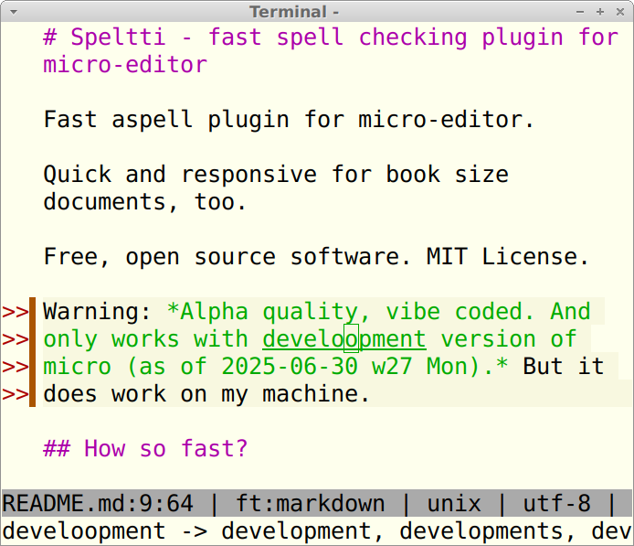The height and width of the screenshot is (546, 634).
Task: Click suggestion 'developments,' in the message line
Action: tap(488, 531)
